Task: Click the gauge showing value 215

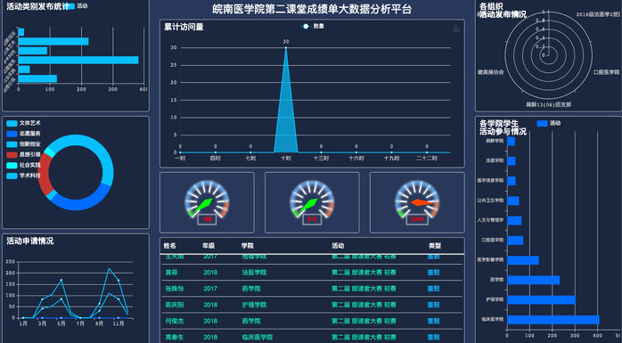Action: pyautogui.click(x=312, y=202)
